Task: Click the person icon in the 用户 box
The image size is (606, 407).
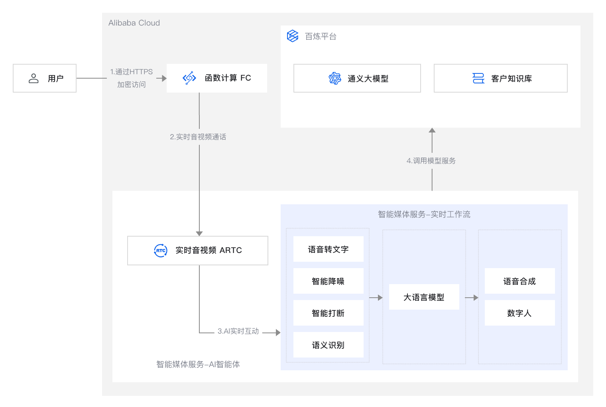Action: [33, 78]
